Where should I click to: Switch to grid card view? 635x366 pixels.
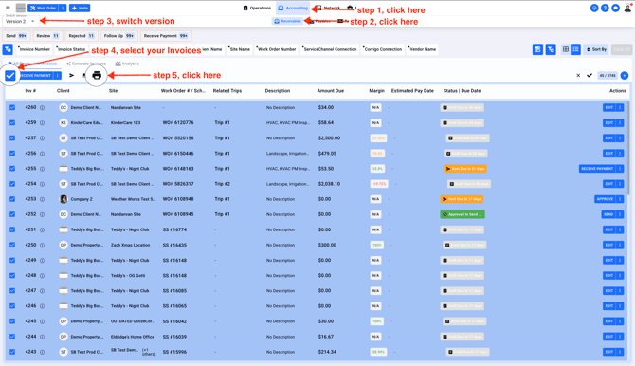click(566, 49)
